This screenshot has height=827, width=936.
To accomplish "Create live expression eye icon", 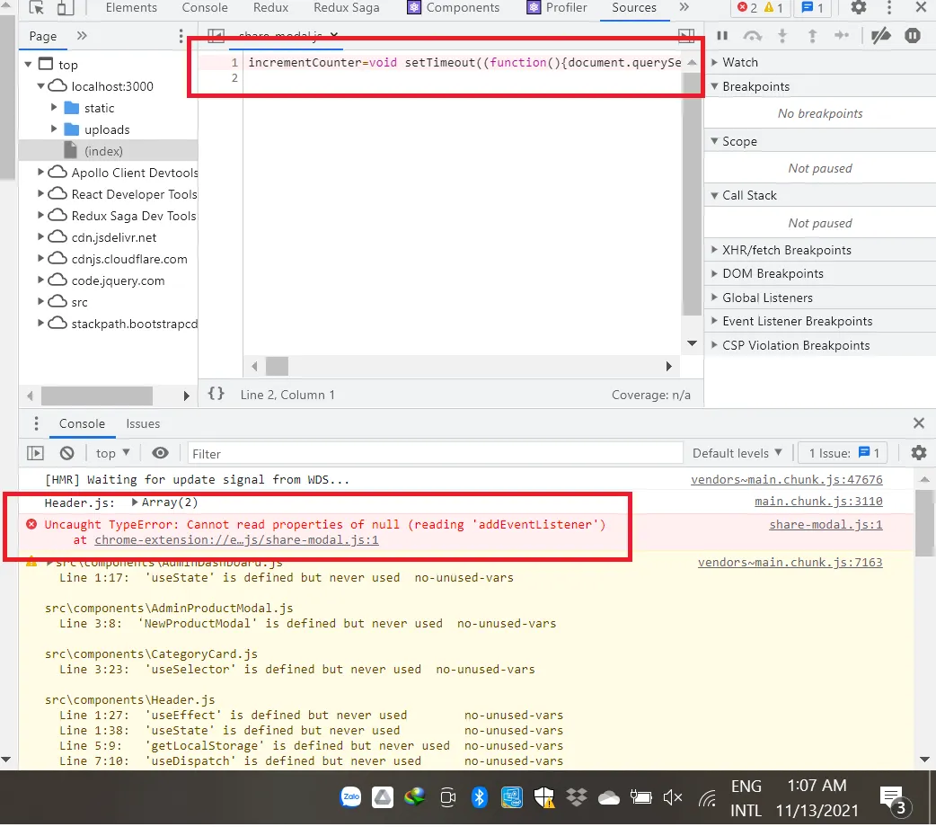I will [160, 453].
